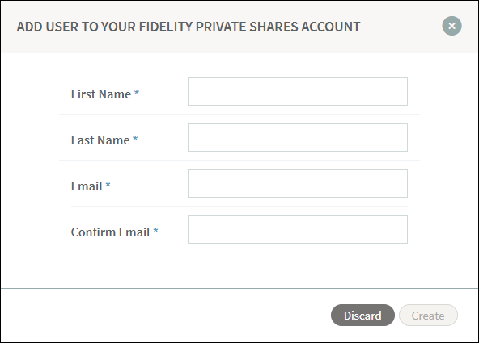Click the Email label text

click(x=87, y=186)
